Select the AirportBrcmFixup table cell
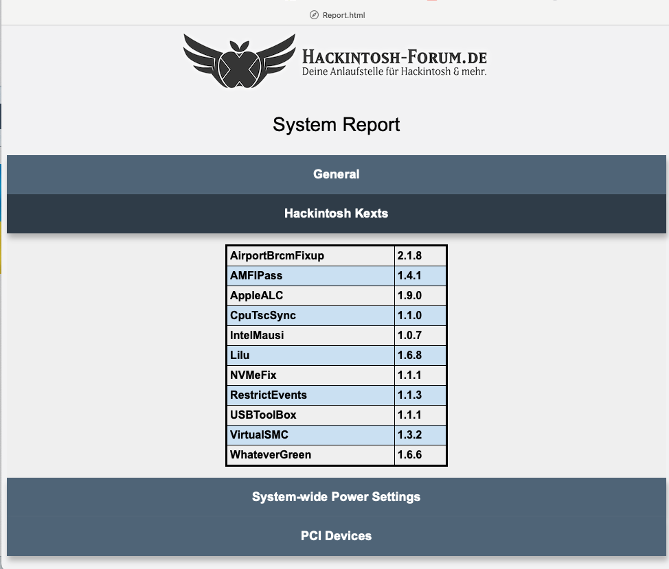 click(x=310, y=256)
